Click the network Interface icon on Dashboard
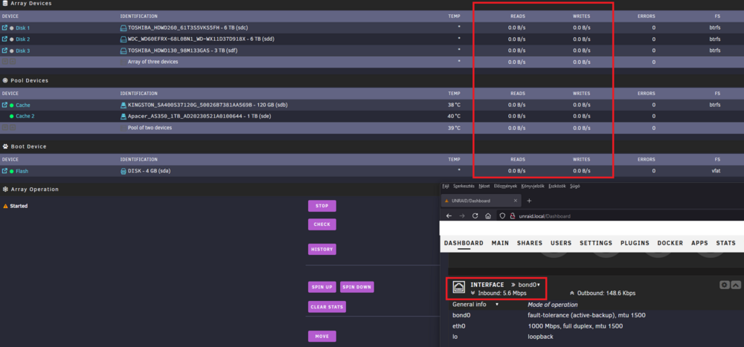The width and height of the screenshot is (744, 347). pyautogui.click(x=459, y=288)
